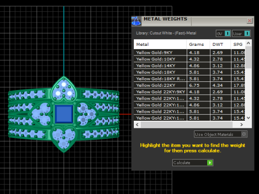
Task: Click the vertical scrollbar thumb in metal list
Action: point(248,58)
